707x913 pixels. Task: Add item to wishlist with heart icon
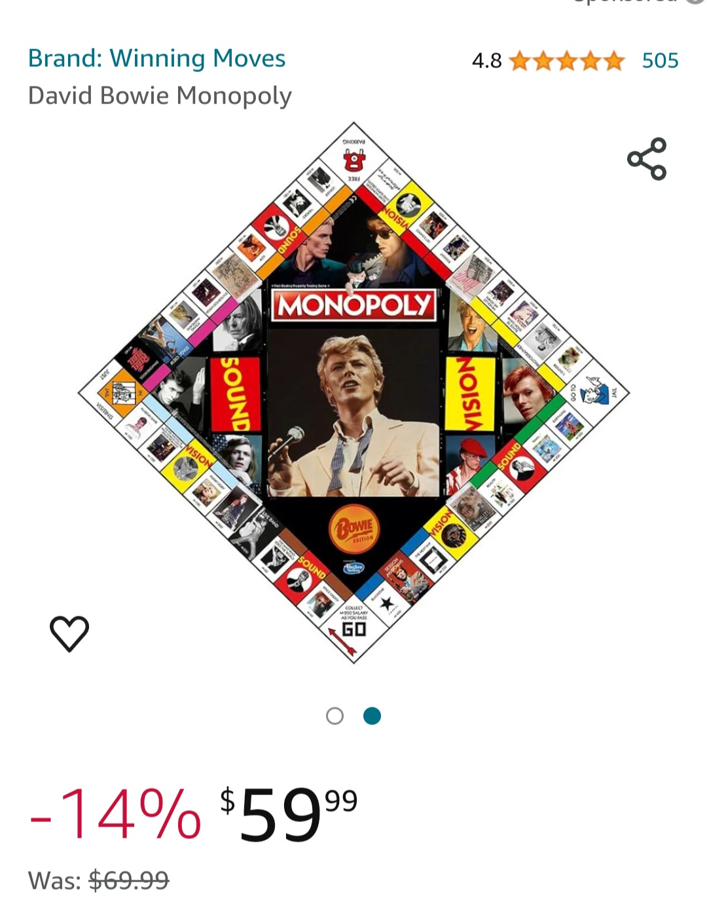(69, 633)
